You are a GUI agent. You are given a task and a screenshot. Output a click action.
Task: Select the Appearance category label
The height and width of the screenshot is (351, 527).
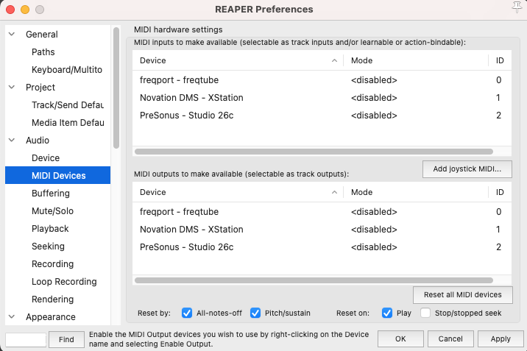coord(50,316)
